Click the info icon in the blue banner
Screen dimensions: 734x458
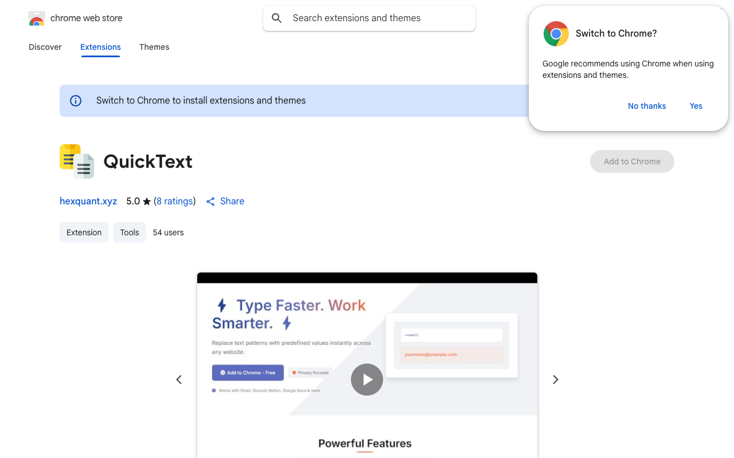click(76, 101)
